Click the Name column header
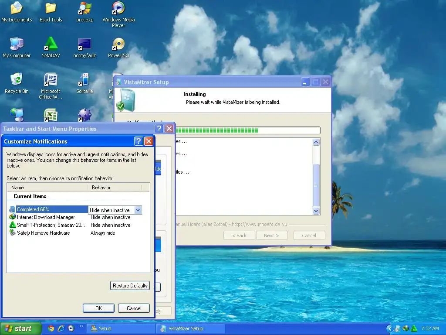 47,188
